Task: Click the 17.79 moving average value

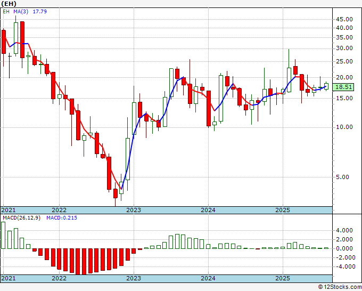Action: pos(40,12)
